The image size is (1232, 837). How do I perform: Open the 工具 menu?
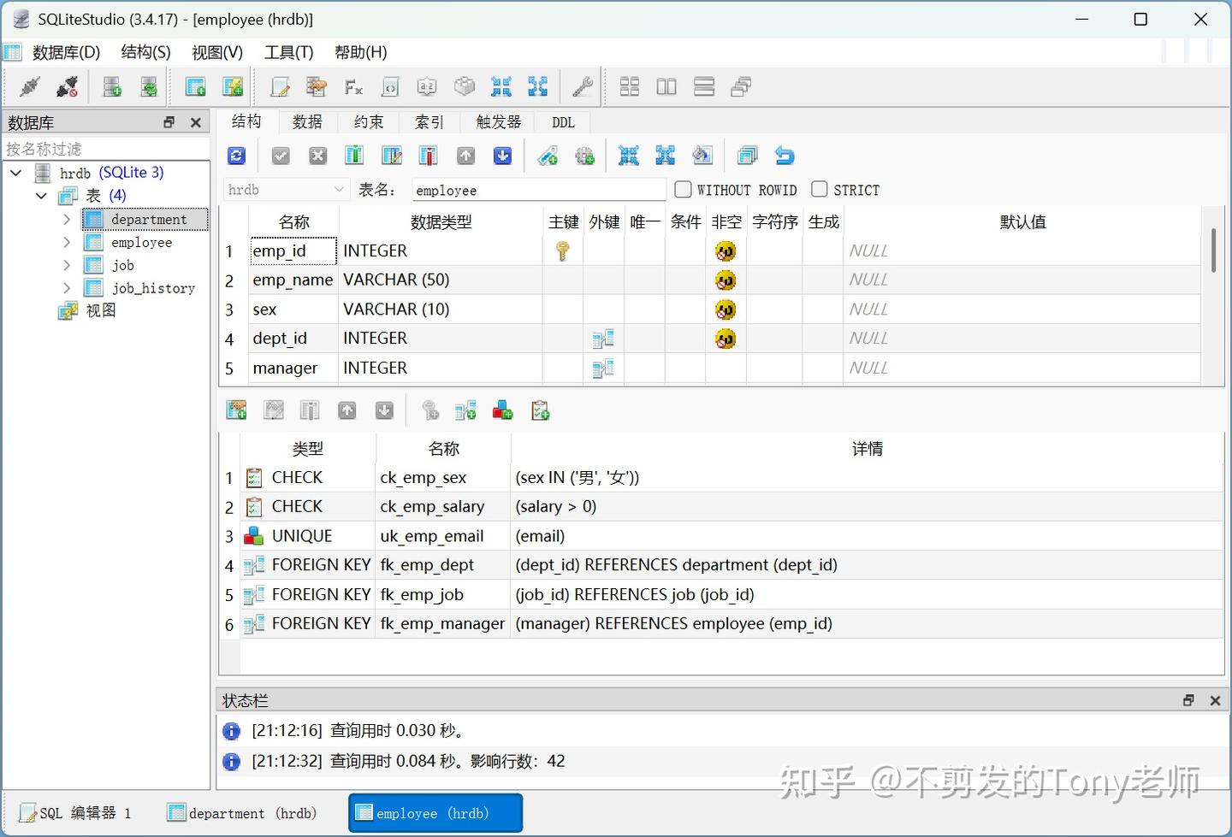pos(288,52)
